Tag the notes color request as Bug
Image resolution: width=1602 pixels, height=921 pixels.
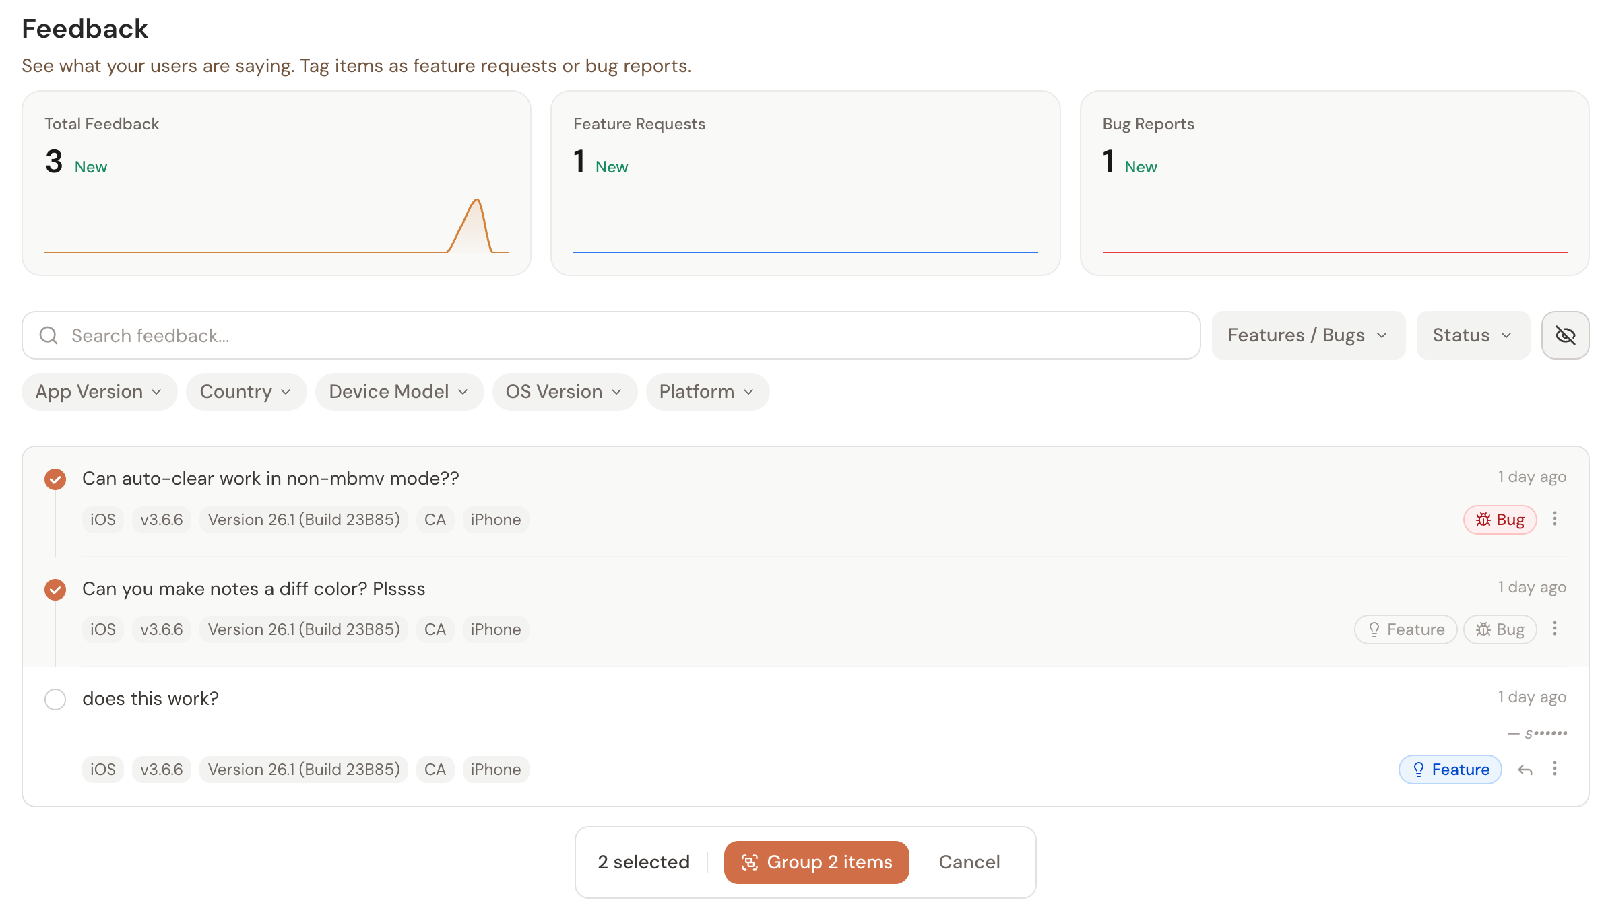pos(1499,629)
